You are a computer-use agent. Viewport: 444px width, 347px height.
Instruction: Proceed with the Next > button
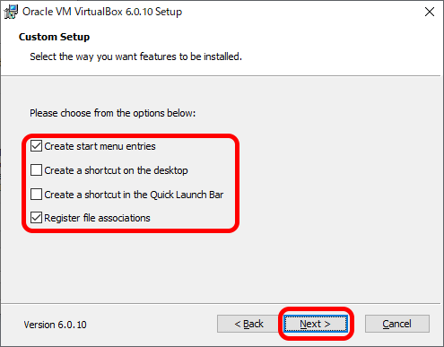[x=316, y=324]
